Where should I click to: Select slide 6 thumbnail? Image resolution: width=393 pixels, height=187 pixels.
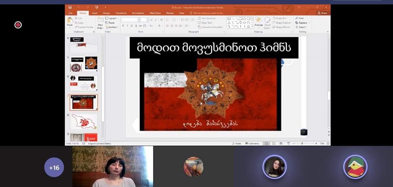click(x=84, y=83)
